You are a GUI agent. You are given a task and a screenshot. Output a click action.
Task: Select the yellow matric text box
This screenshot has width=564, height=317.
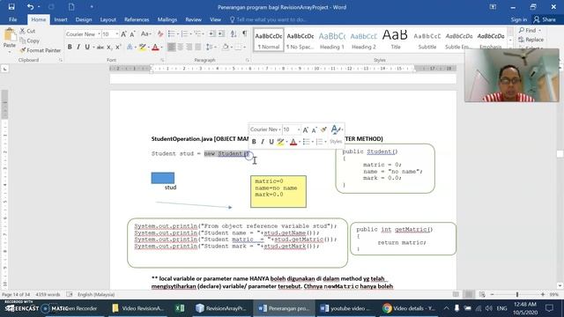278,192
